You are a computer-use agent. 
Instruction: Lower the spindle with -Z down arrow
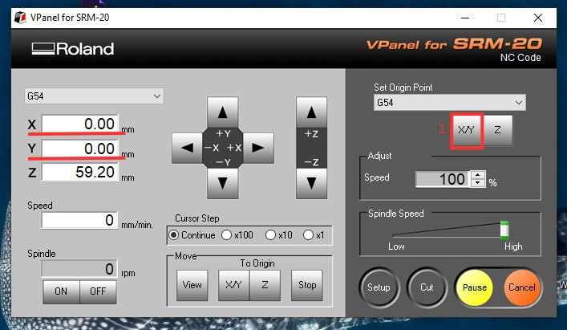pyautogui.click(x=311, y=183)
